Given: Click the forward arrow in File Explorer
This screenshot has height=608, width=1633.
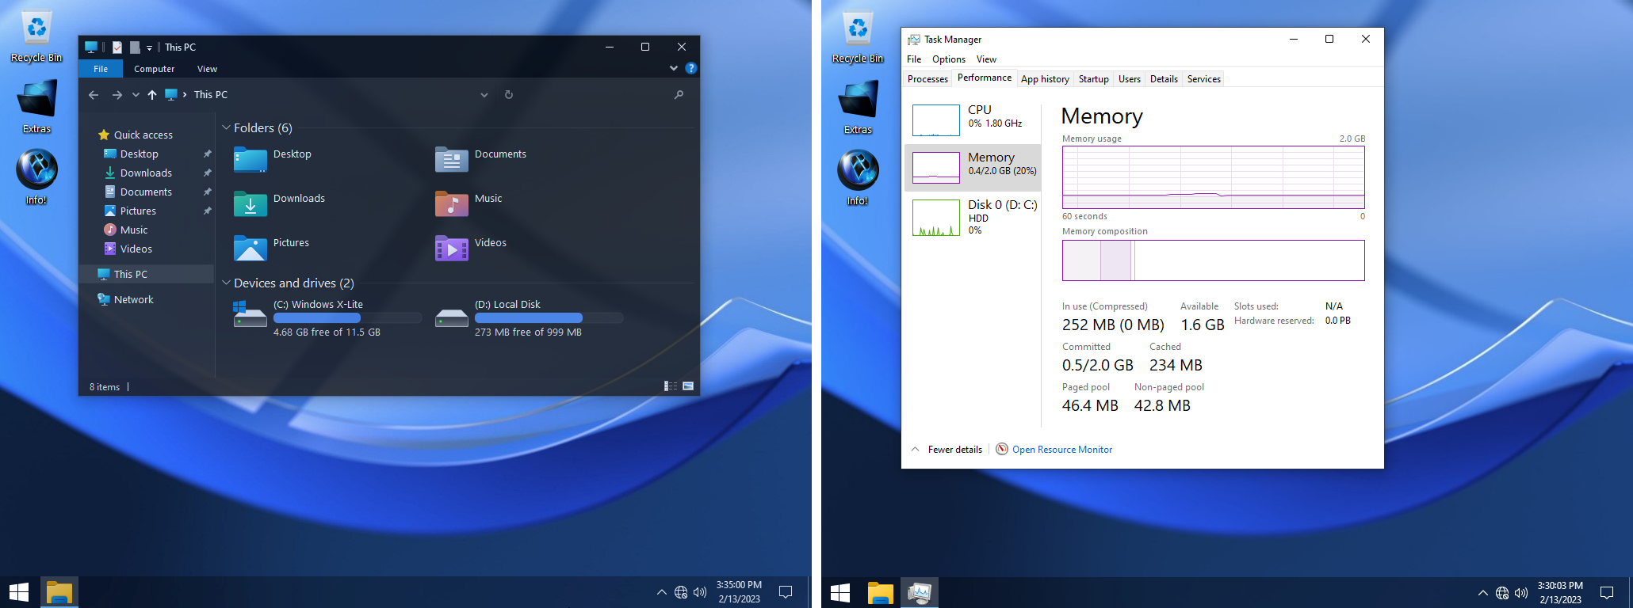Looking at the screenshot, I should 117,95.
